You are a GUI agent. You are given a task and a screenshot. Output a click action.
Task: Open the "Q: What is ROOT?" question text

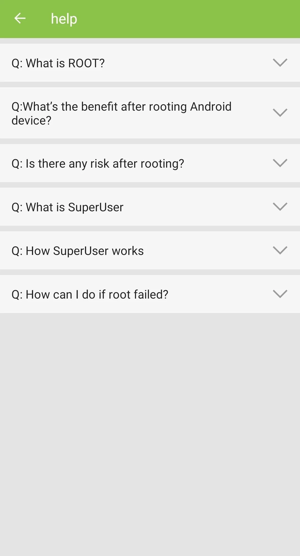[x=58, y=63]
